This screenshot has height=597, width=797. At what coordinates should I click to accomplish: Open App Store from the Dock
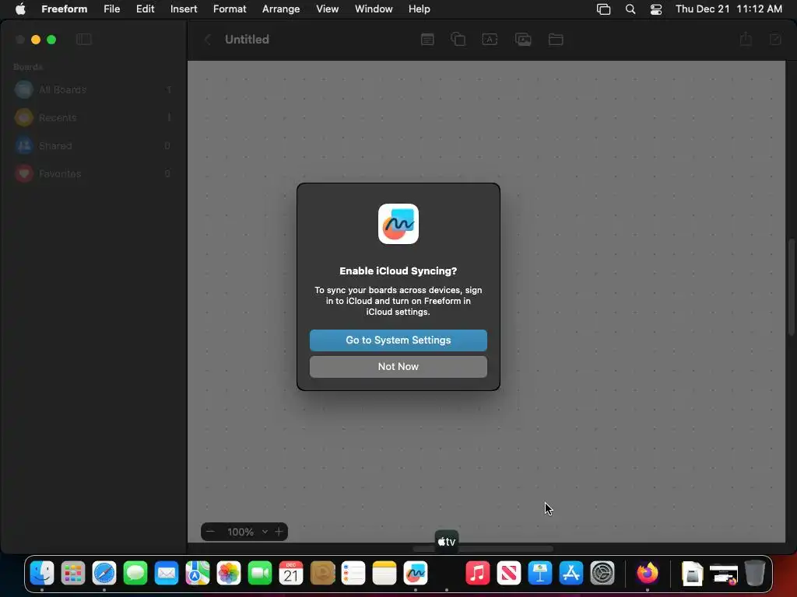tap(571, 574)
